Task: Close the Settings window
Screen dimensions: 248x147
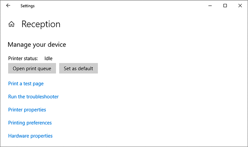Action: (240, 6)
